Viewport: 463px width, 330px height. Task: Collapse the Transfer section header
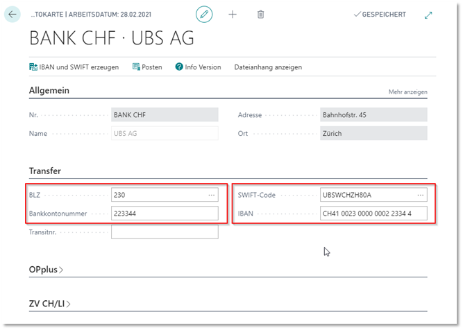point(45,171)
